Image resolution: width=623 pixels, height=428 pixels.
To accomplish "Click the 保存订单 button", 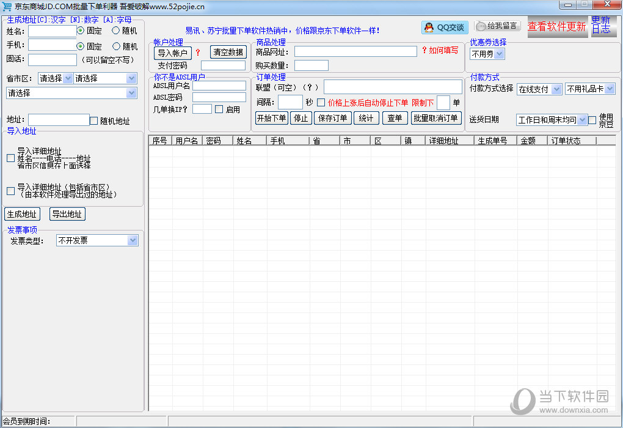I will coord(332,118).
